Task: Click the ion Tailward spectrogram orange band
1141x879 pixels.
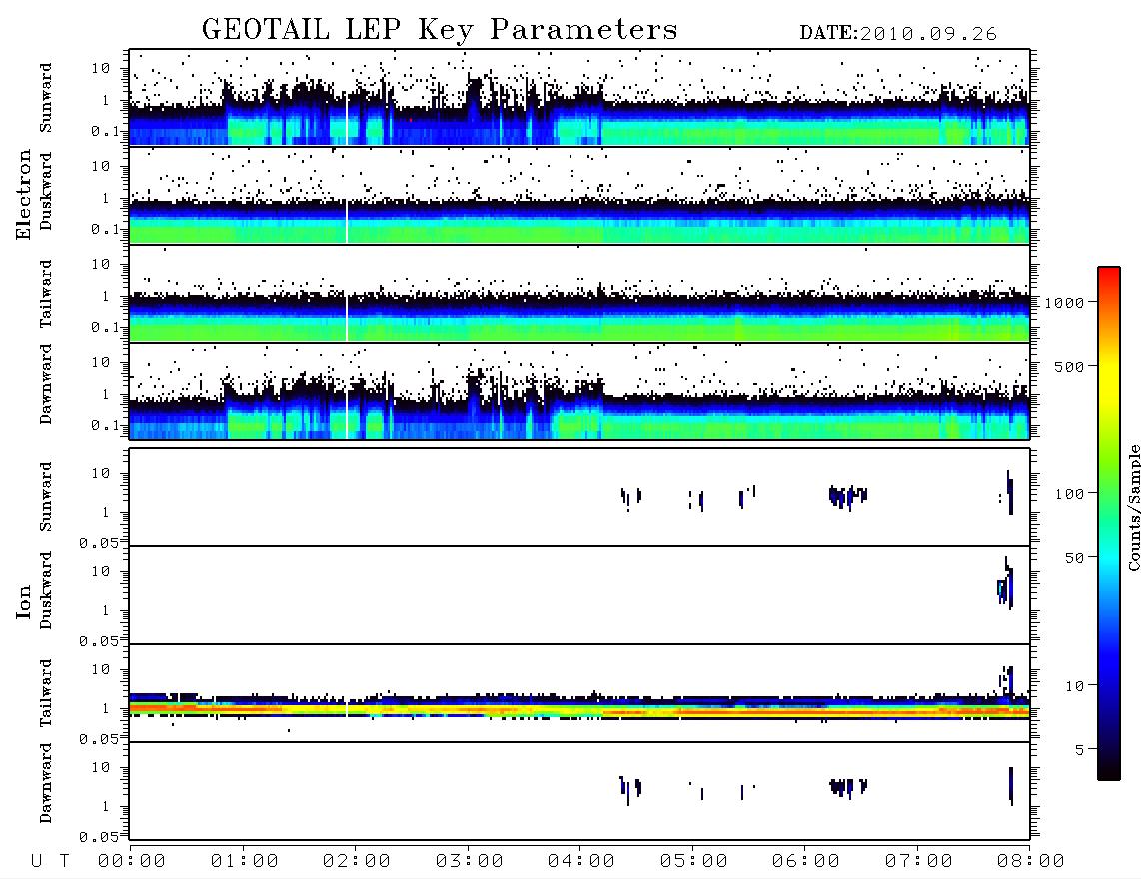Action: 579,710
